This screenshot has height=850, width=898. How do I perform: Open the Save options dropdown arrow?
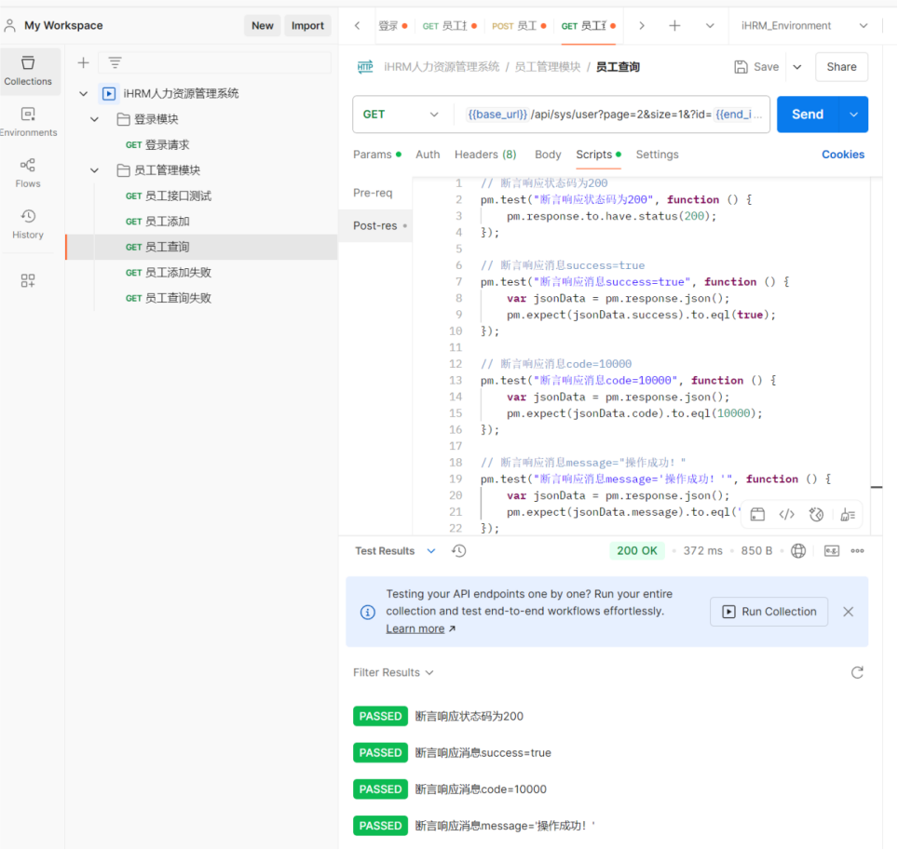click(x=797, y=67)
